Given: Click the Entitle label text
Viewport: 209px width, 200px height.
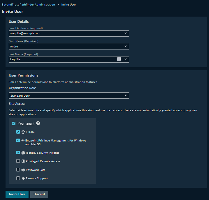Looking at the screenshot, I should coord(30,132).
